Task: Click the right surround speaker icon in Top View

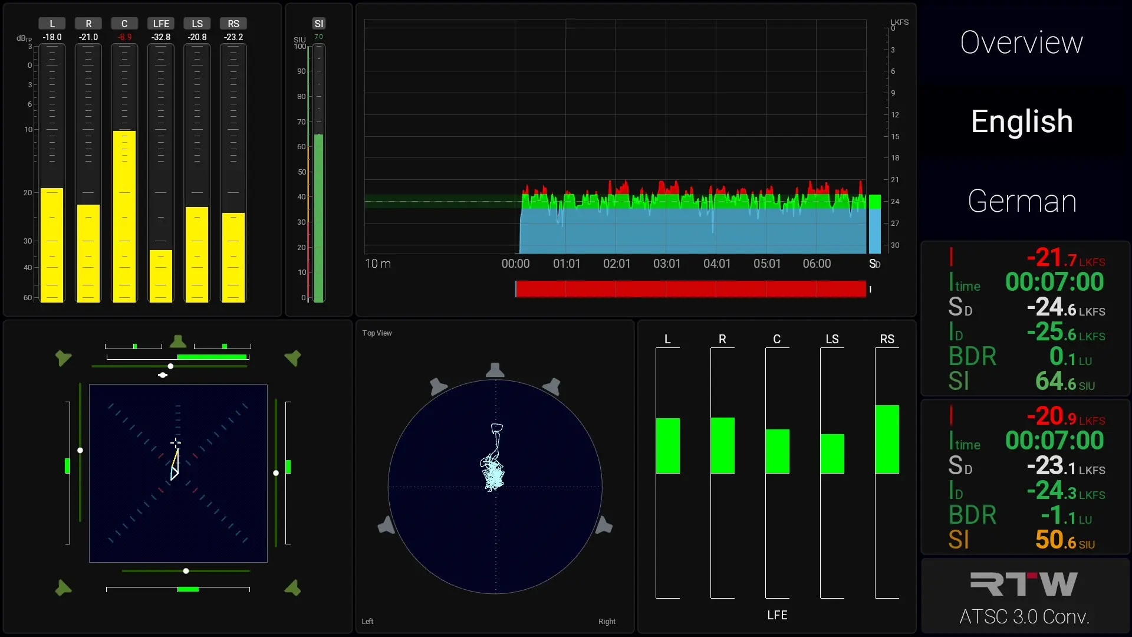Action: click(604, 525)
